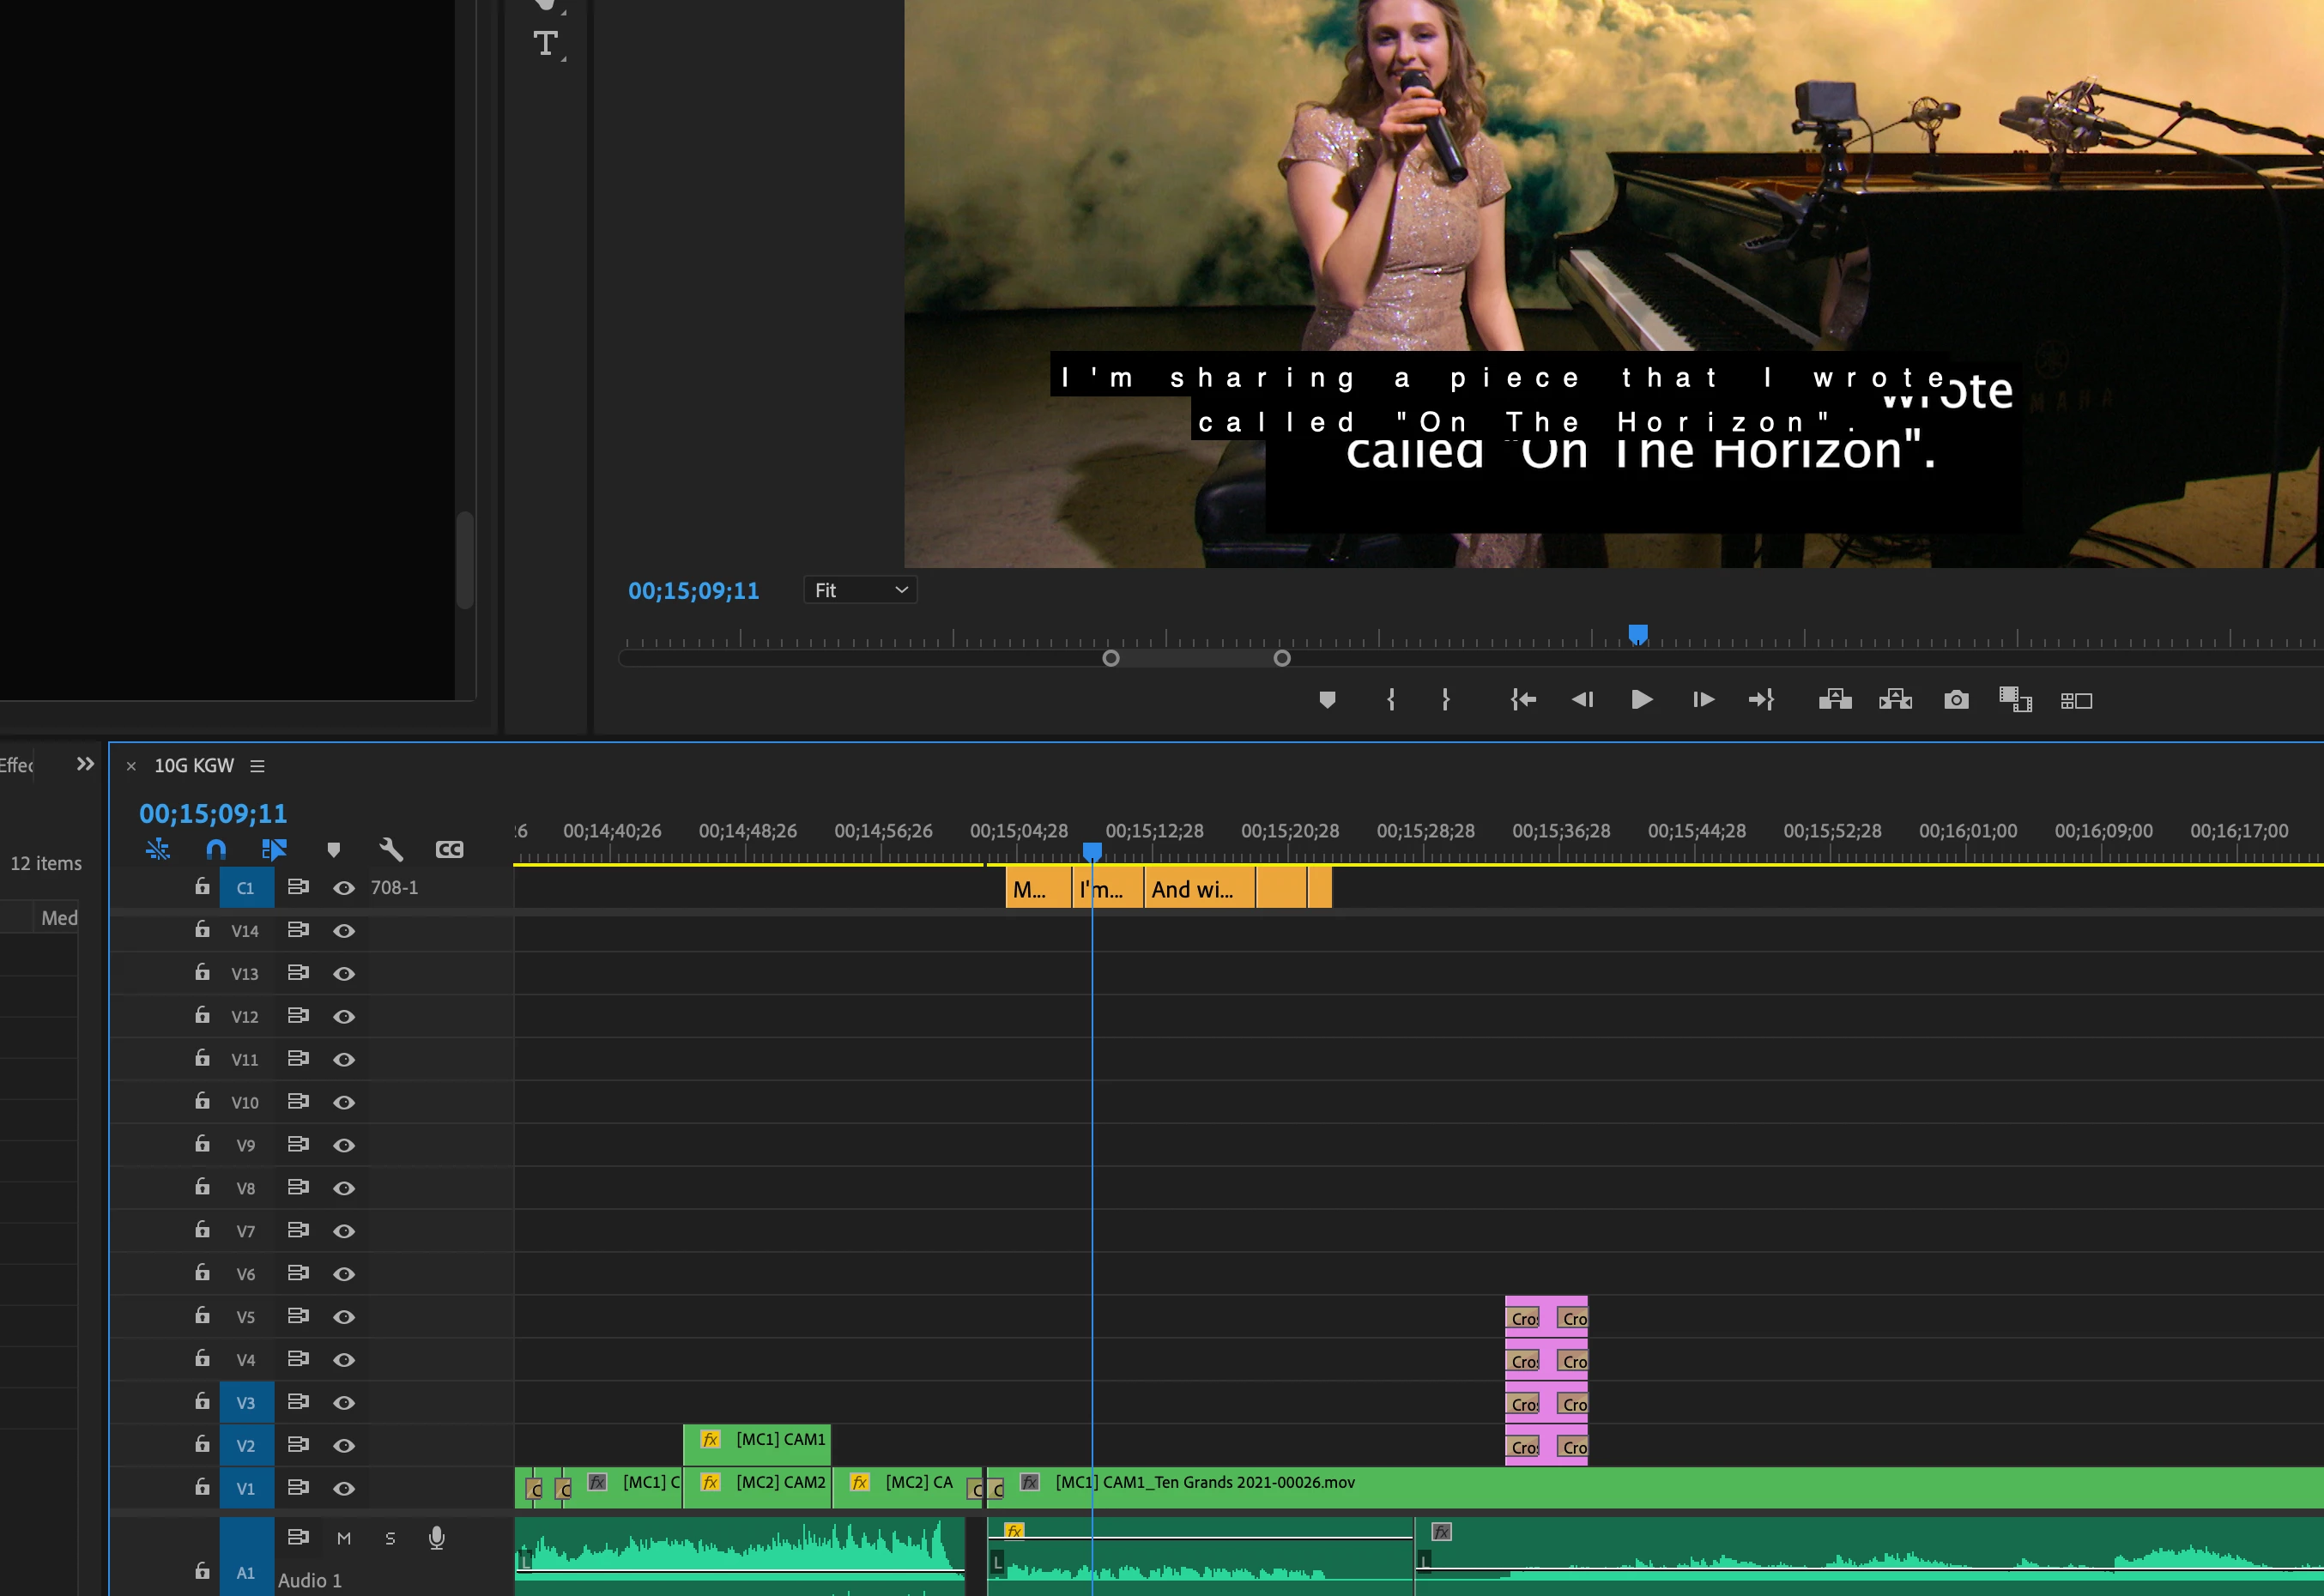Click the Play button in Program Monitor

(1641, 700)
